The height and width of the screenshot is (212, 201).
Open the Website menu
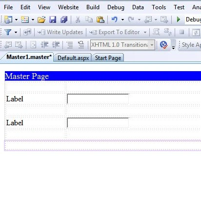click(68, 7)
